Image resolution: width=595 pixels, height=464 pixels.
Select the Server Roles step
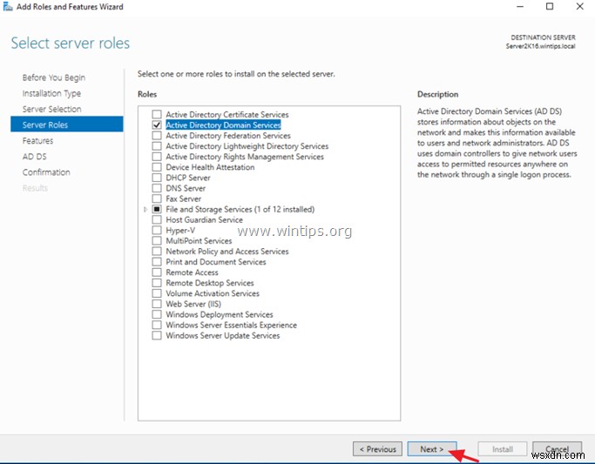pyautogui.click(x=67, y=124)
